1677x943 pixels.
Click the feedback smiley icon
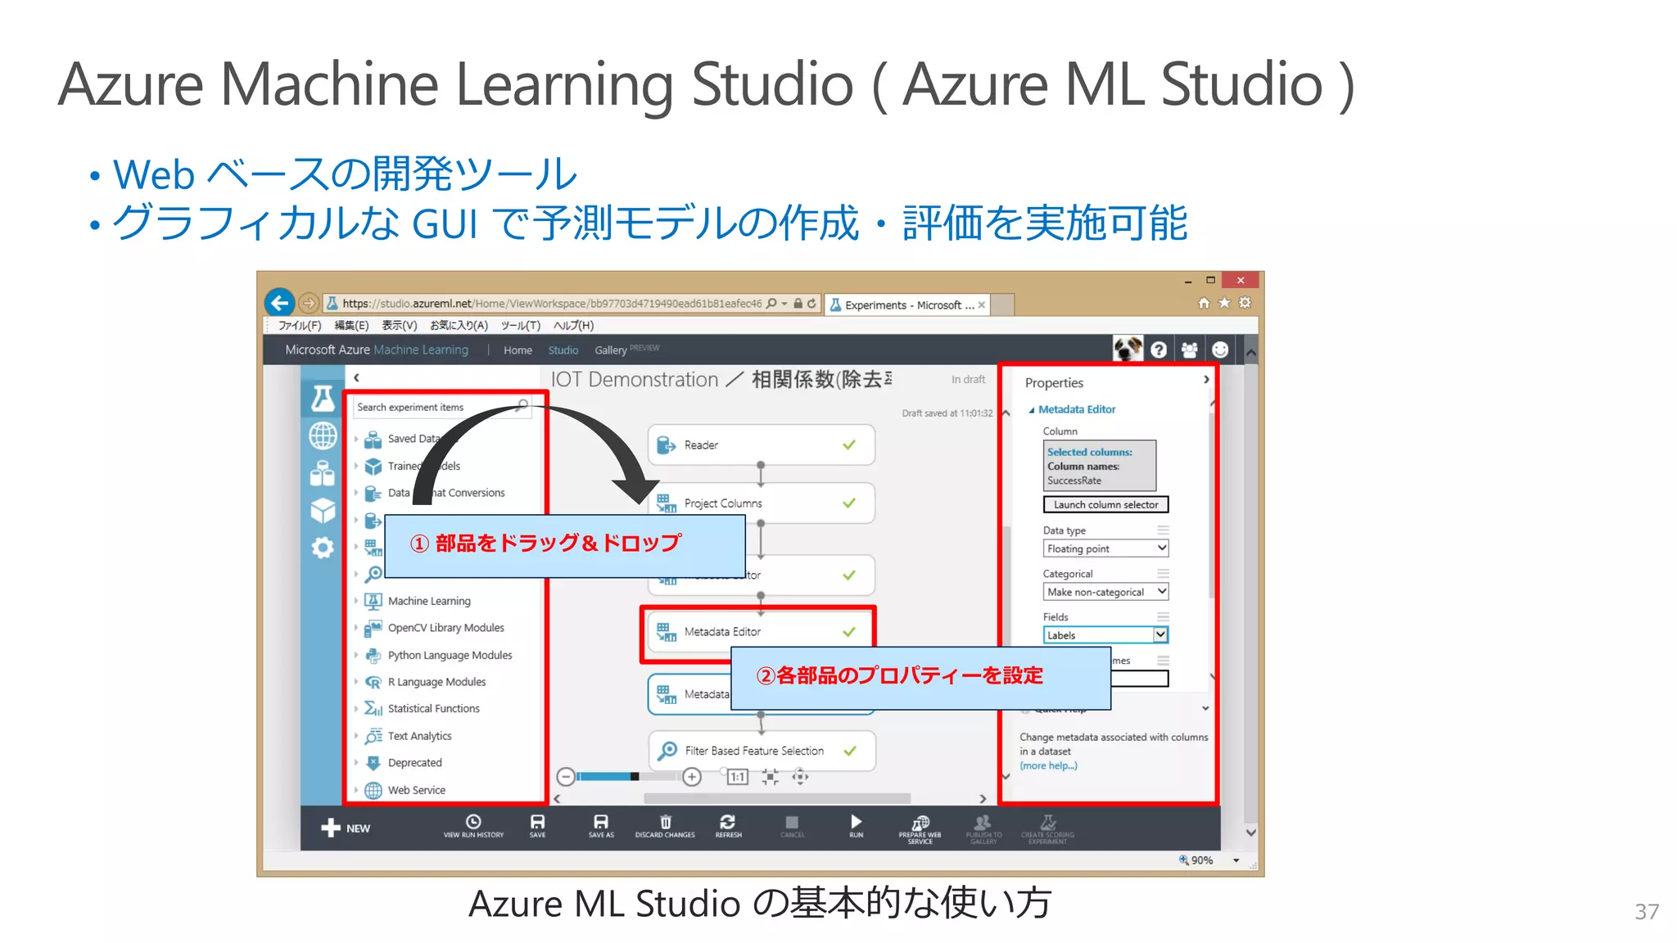click(1220, 350)
